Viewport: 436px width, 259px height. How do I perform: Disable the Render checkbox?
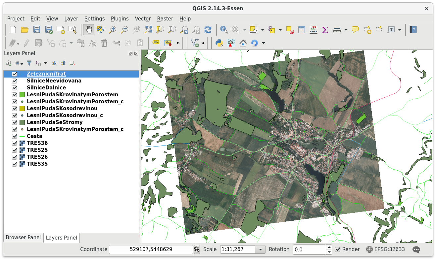tap(338, 249)
